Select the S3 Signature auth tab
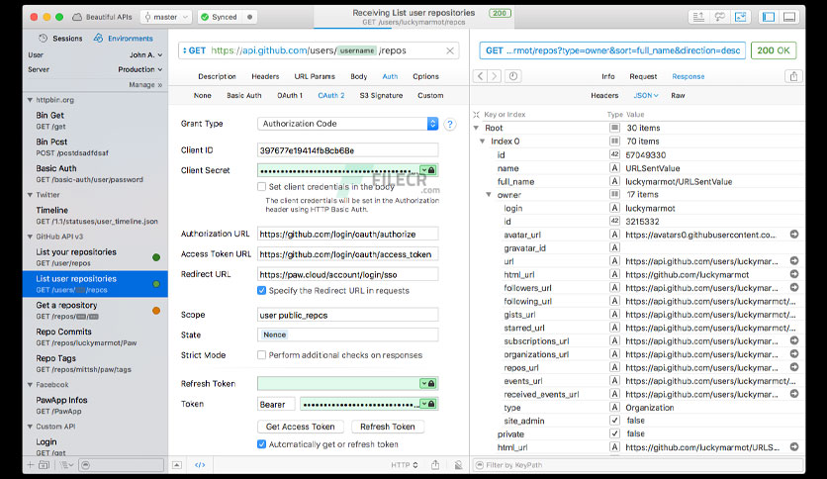827x479 pixels. tap(381, 95)
